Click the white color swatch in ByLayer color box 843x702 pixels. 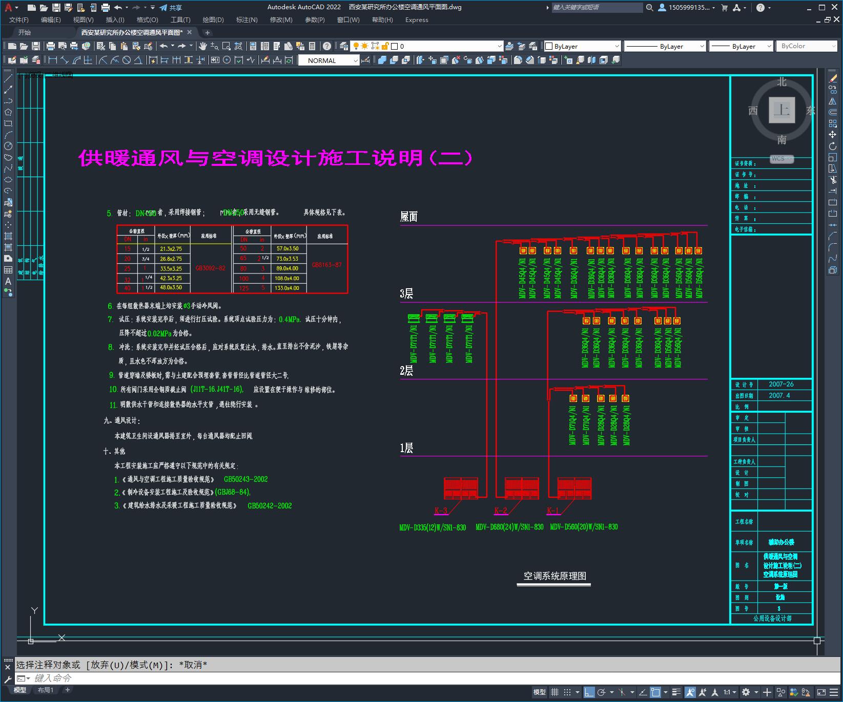point(549,46)
